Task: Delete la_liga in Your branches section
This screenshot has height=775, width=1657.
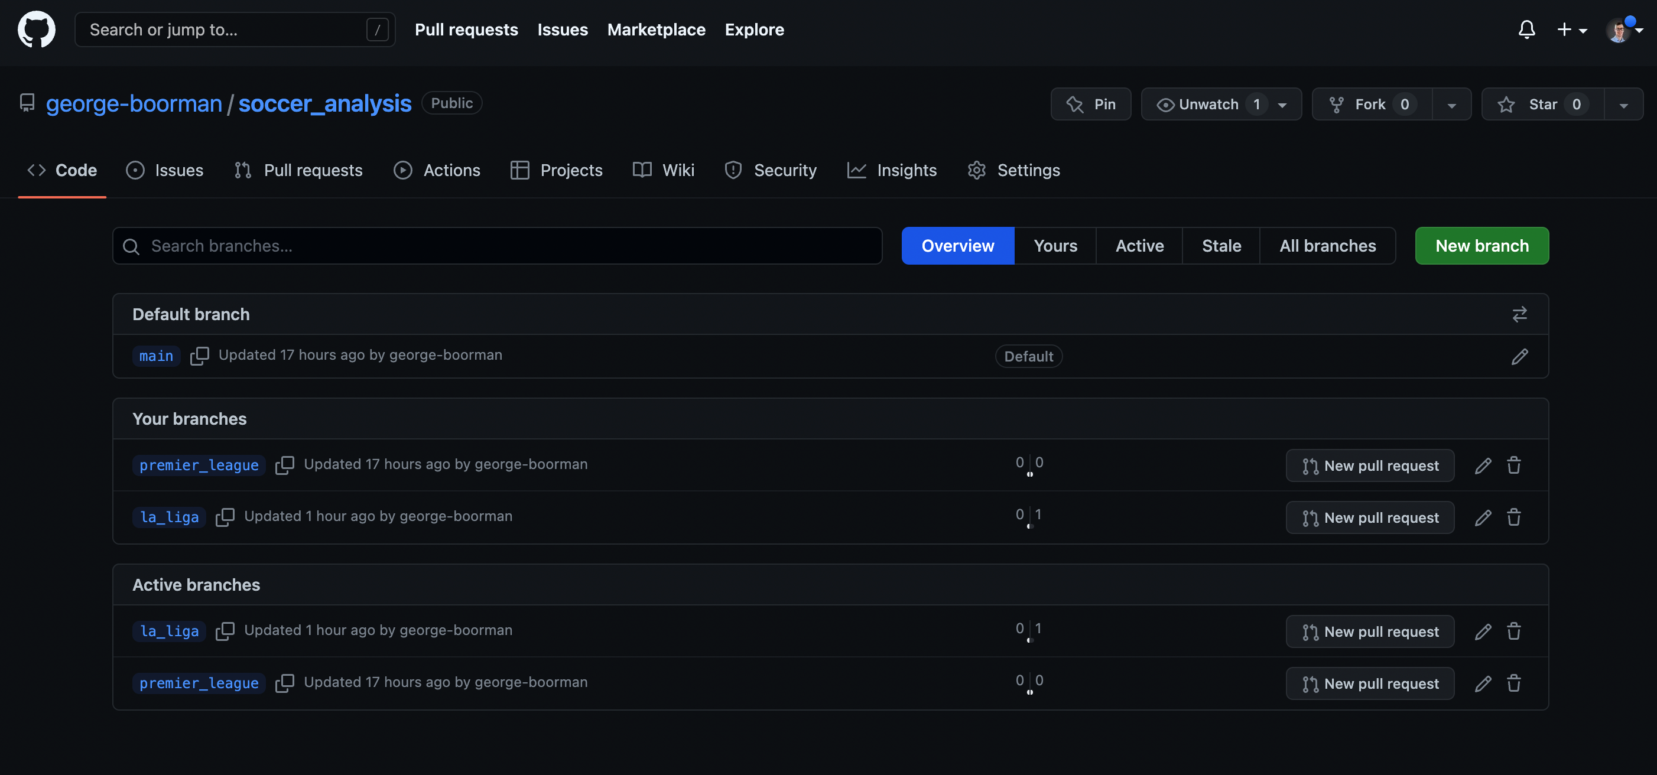Action: (x=1513, y=517)
